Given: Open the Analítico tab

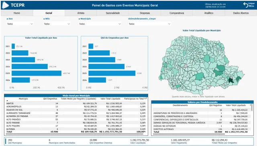Looking at the screenshot, I should 209,13.
